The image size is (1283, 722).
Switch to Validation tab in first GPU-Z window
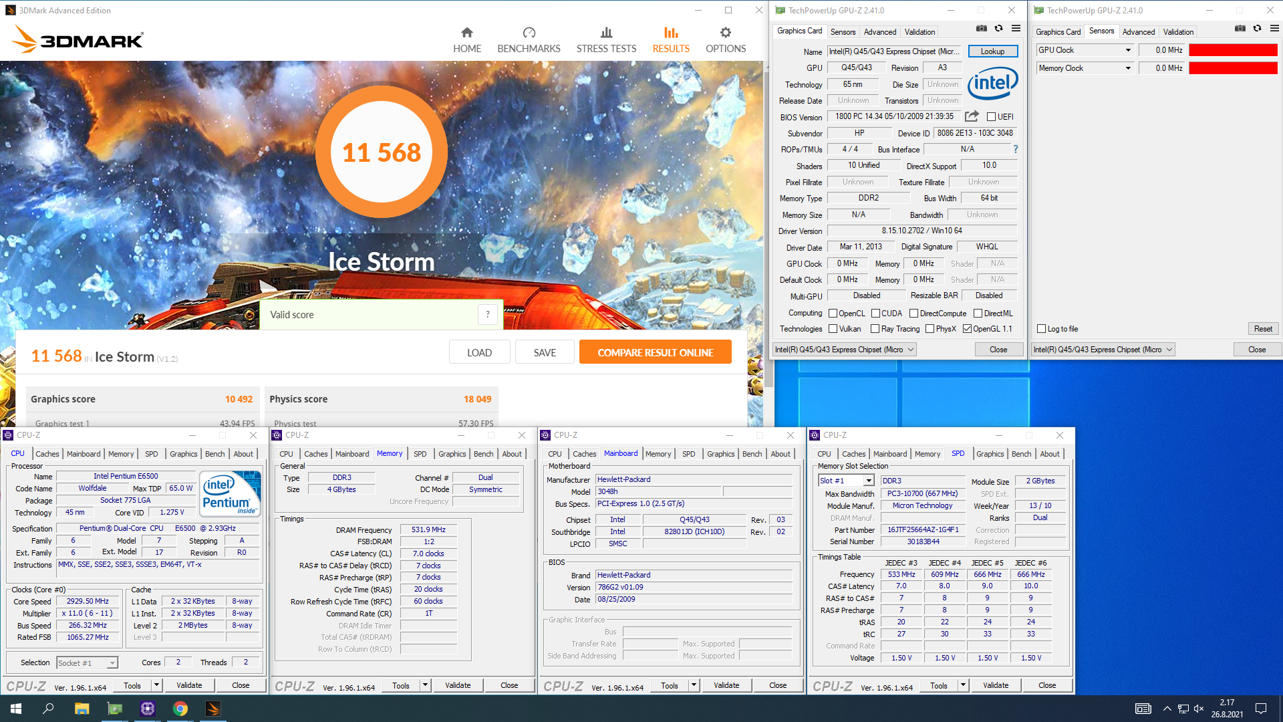(x=919, y=32)
